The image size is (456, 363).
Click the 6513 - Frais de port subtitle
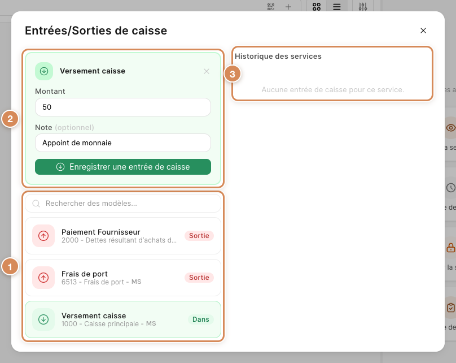tap(101, 282)
